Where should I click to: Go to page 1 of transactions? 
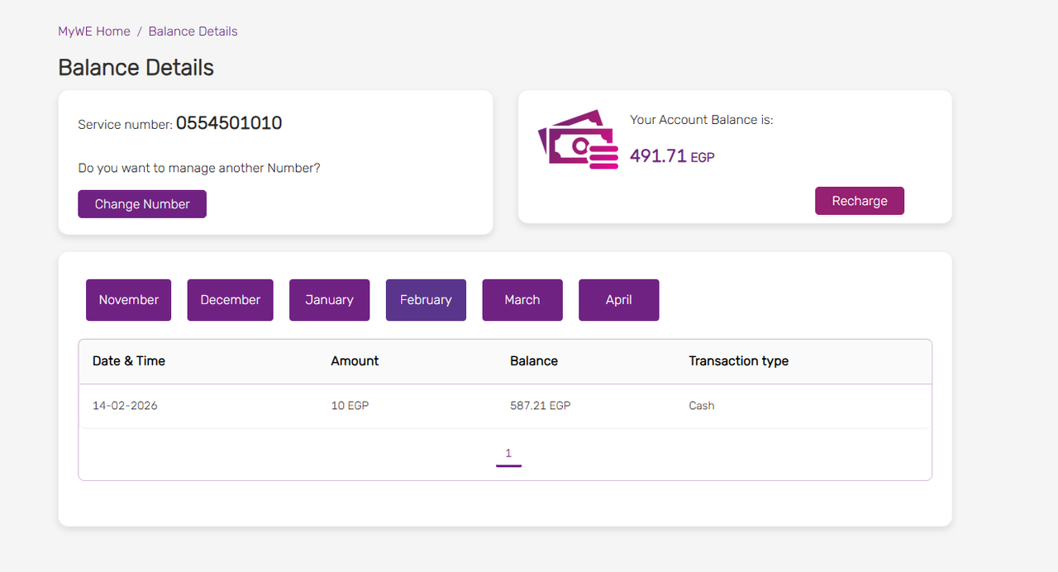tap(508, 454)
